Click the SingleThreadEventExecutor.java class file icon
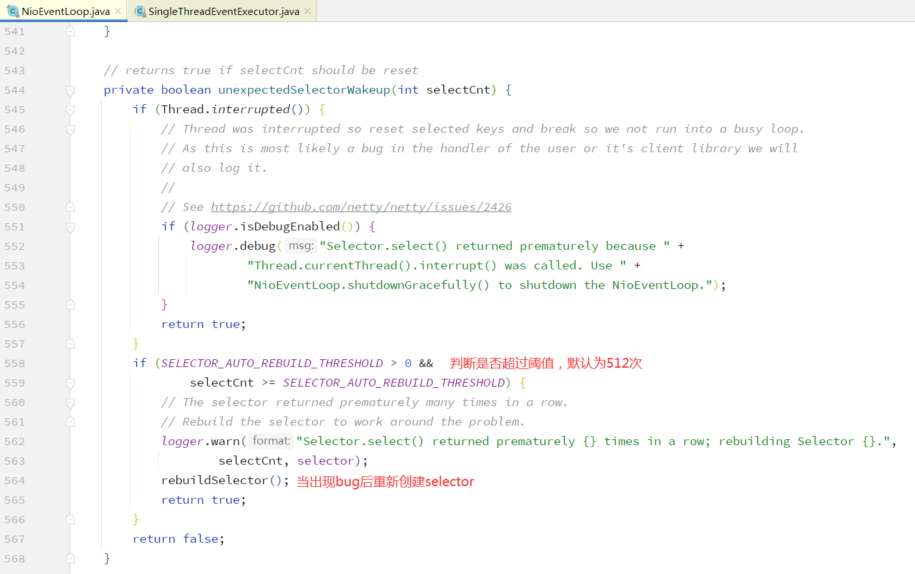This screenshot has width=915, height=574. pos(140,11)
